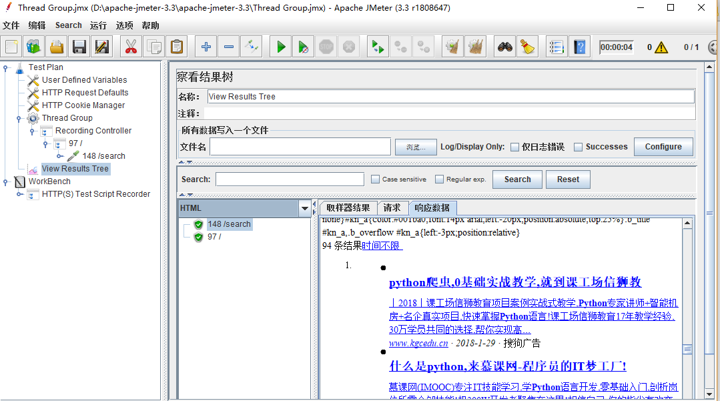
Task: Click the Save As pencil icon
Action: tap(102, 47)
